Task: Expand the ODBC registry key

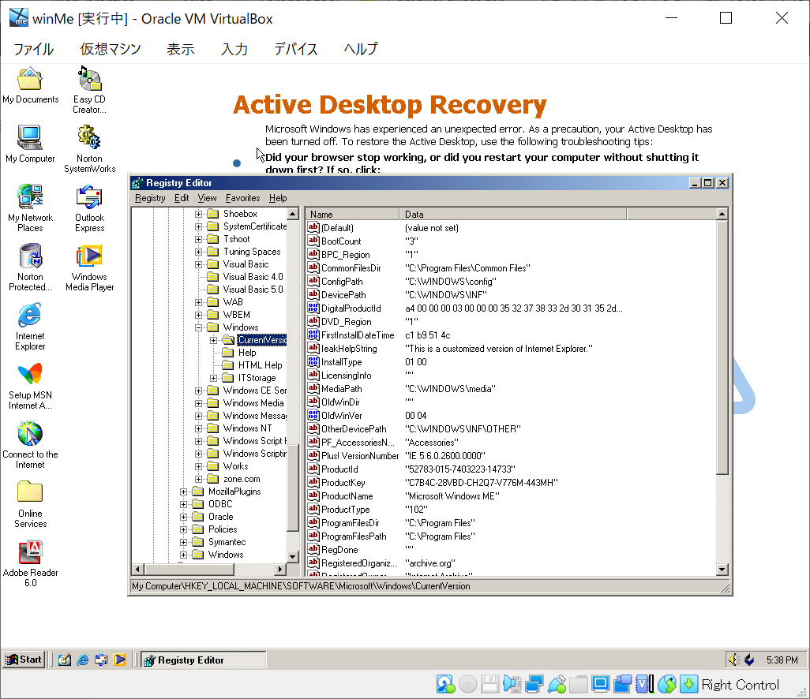Action: 183,504
